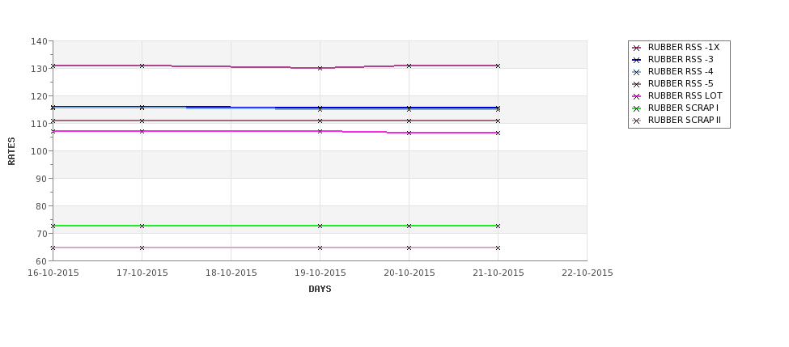Image resolution: width=789 pixels, height=347 pixels.
Task: Select the RUBBER RSS LOT legend label
Action: pyautogui.click(x=685, y=95)
